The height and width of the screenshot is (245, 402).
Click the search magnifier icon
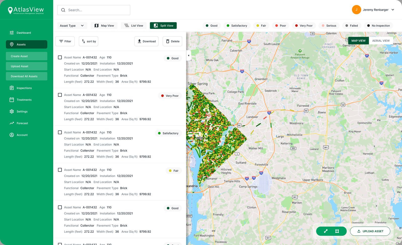click(63, 10)
